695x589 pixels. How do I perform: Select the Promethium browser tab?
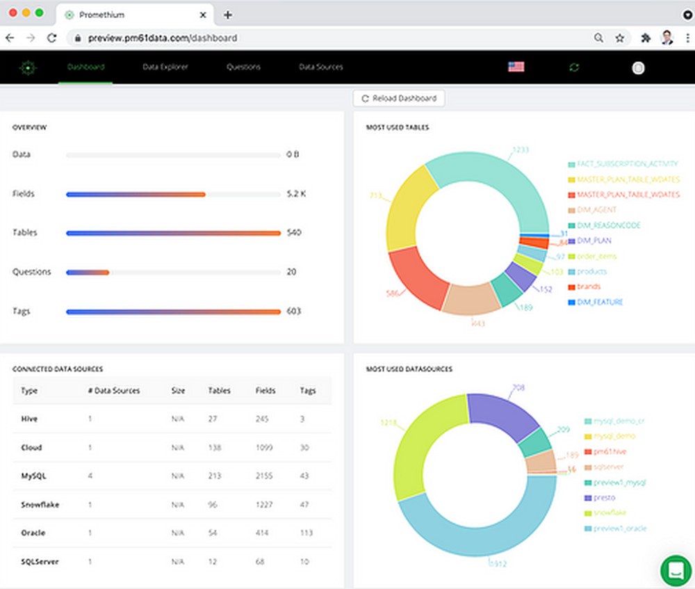pos(136,15)
